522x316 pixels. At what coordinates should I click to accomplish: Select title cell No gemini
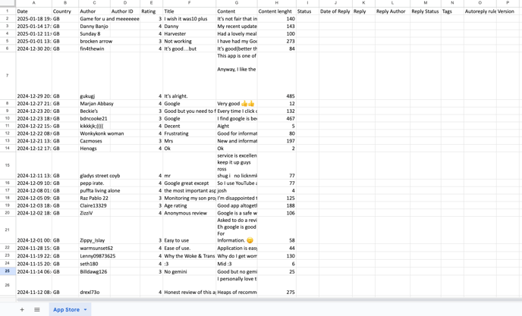[x=189, y=271]
